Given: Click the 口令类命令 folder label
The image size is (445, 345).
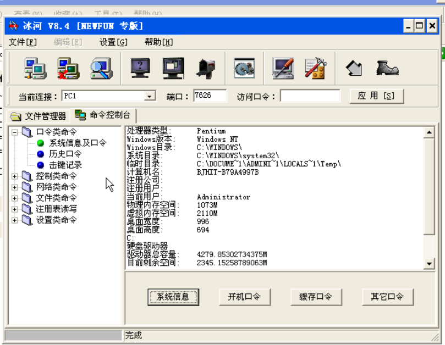Looking at the screenshot, I should click(57, 132).
